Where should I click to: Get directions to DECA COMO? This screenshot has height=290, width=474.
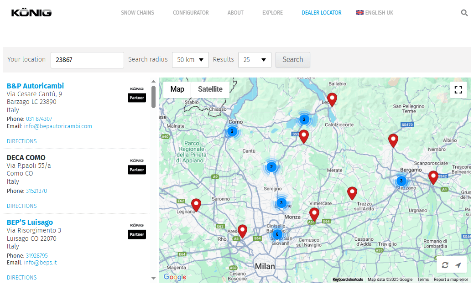click(22, 206)
